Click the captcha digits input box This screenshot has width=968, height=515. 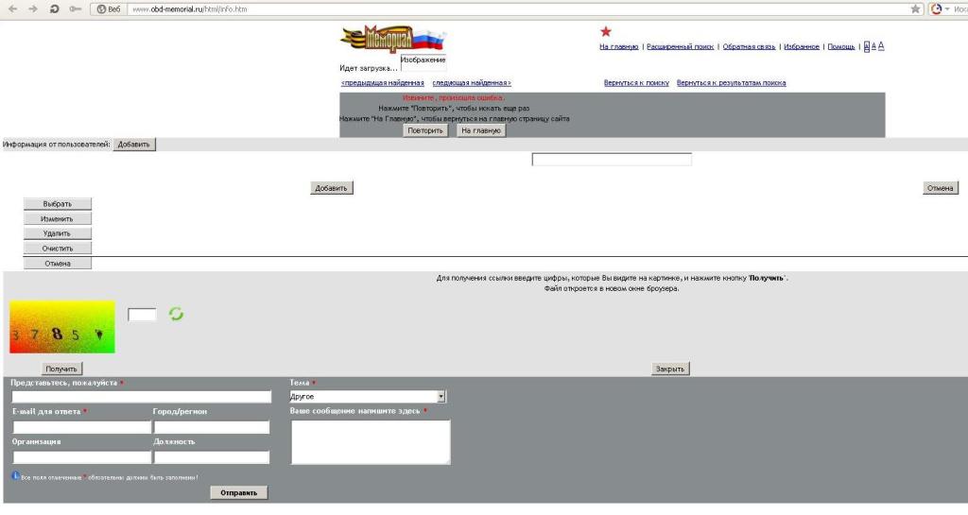142,315
